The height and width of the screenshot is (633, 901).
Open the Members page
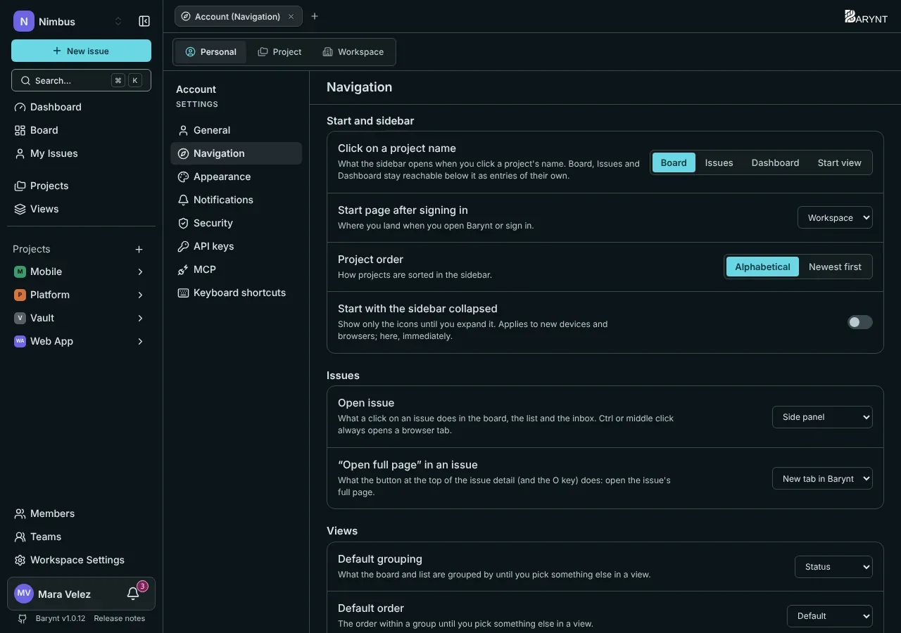pos(81,513)
